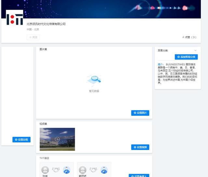Screen dimensions: 208x177
Task: Click the 简介 label in description
Action: click(x=161, y=64)
